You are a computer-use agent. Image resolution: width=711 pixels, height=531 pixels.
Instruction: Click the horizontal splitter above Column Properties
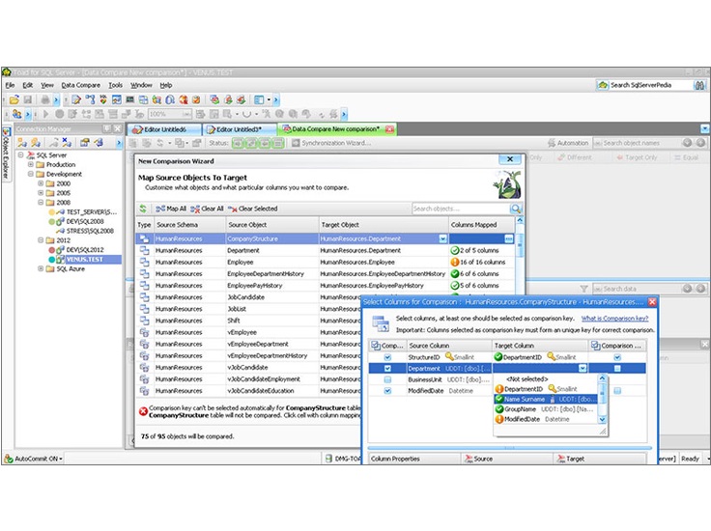point(510,448)
